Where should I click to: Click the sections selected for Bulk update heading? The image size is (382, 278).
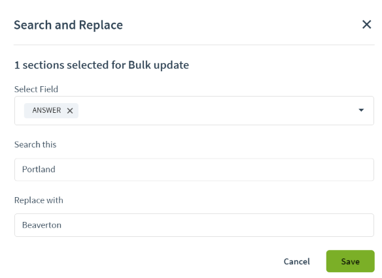point(101,65)
